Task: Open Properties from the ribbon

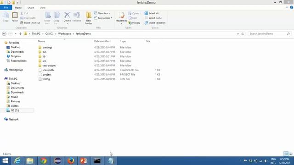Action: tap(121, 17)
